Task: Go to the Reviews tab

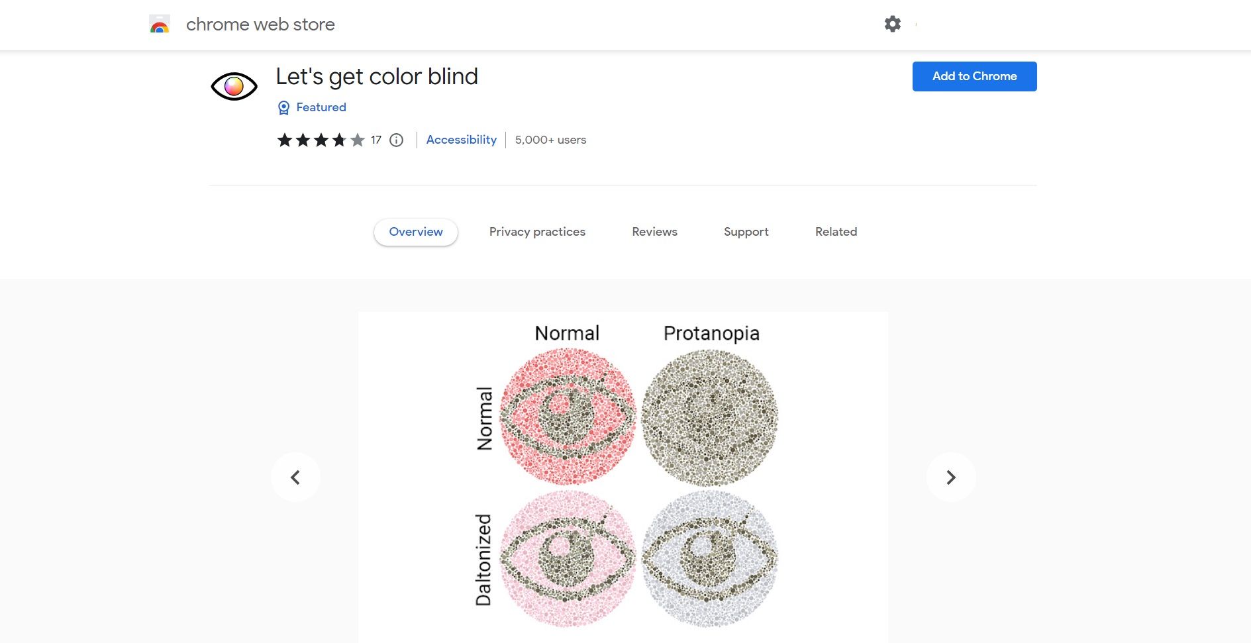Action: [x=654, y=232]
